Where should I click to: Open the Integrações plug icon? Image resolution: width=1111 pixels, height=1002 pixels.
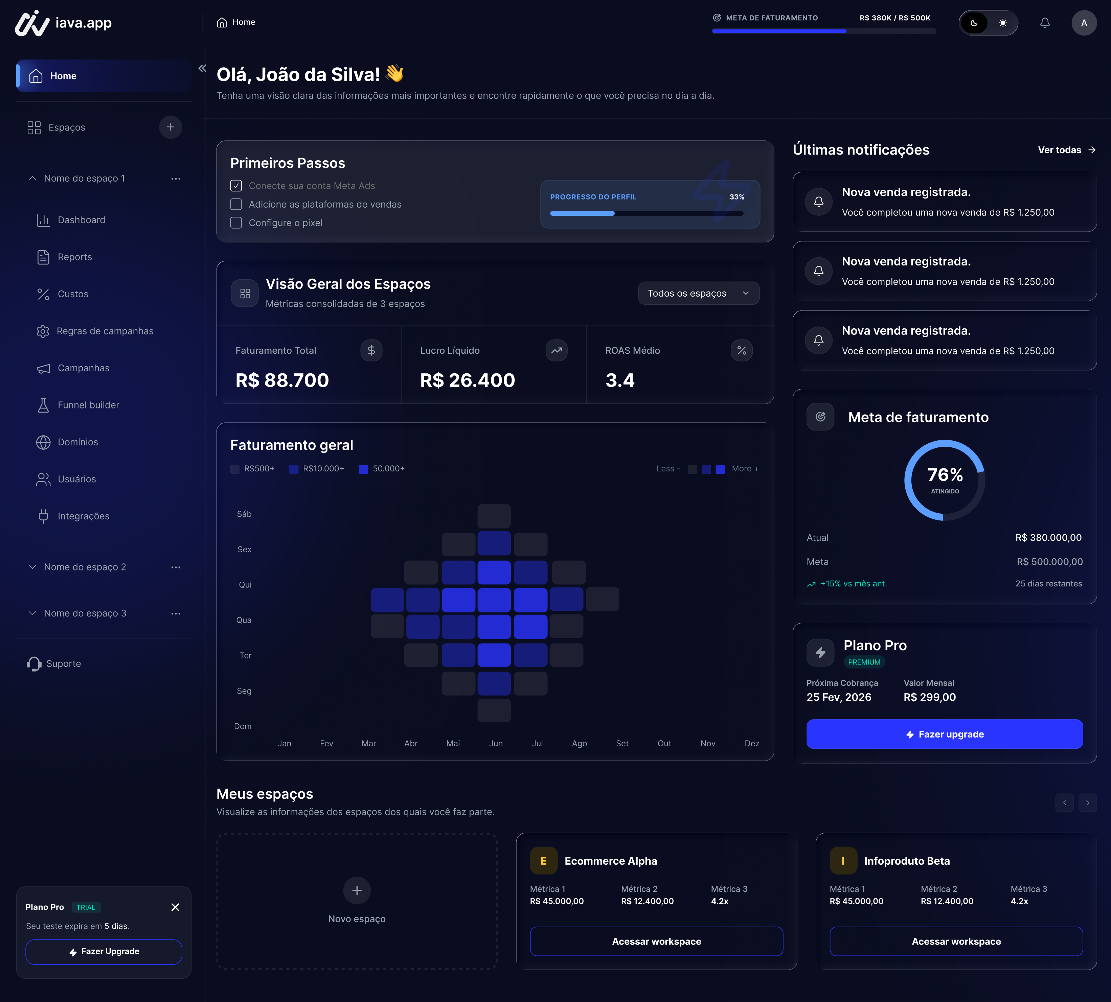(44, 516)
